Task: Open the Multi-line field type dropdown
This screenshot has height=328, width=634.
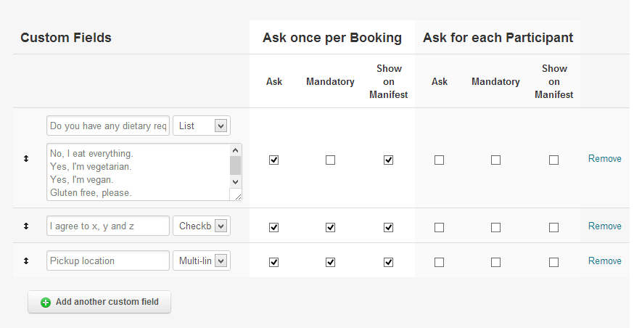Action: point(201,261)
